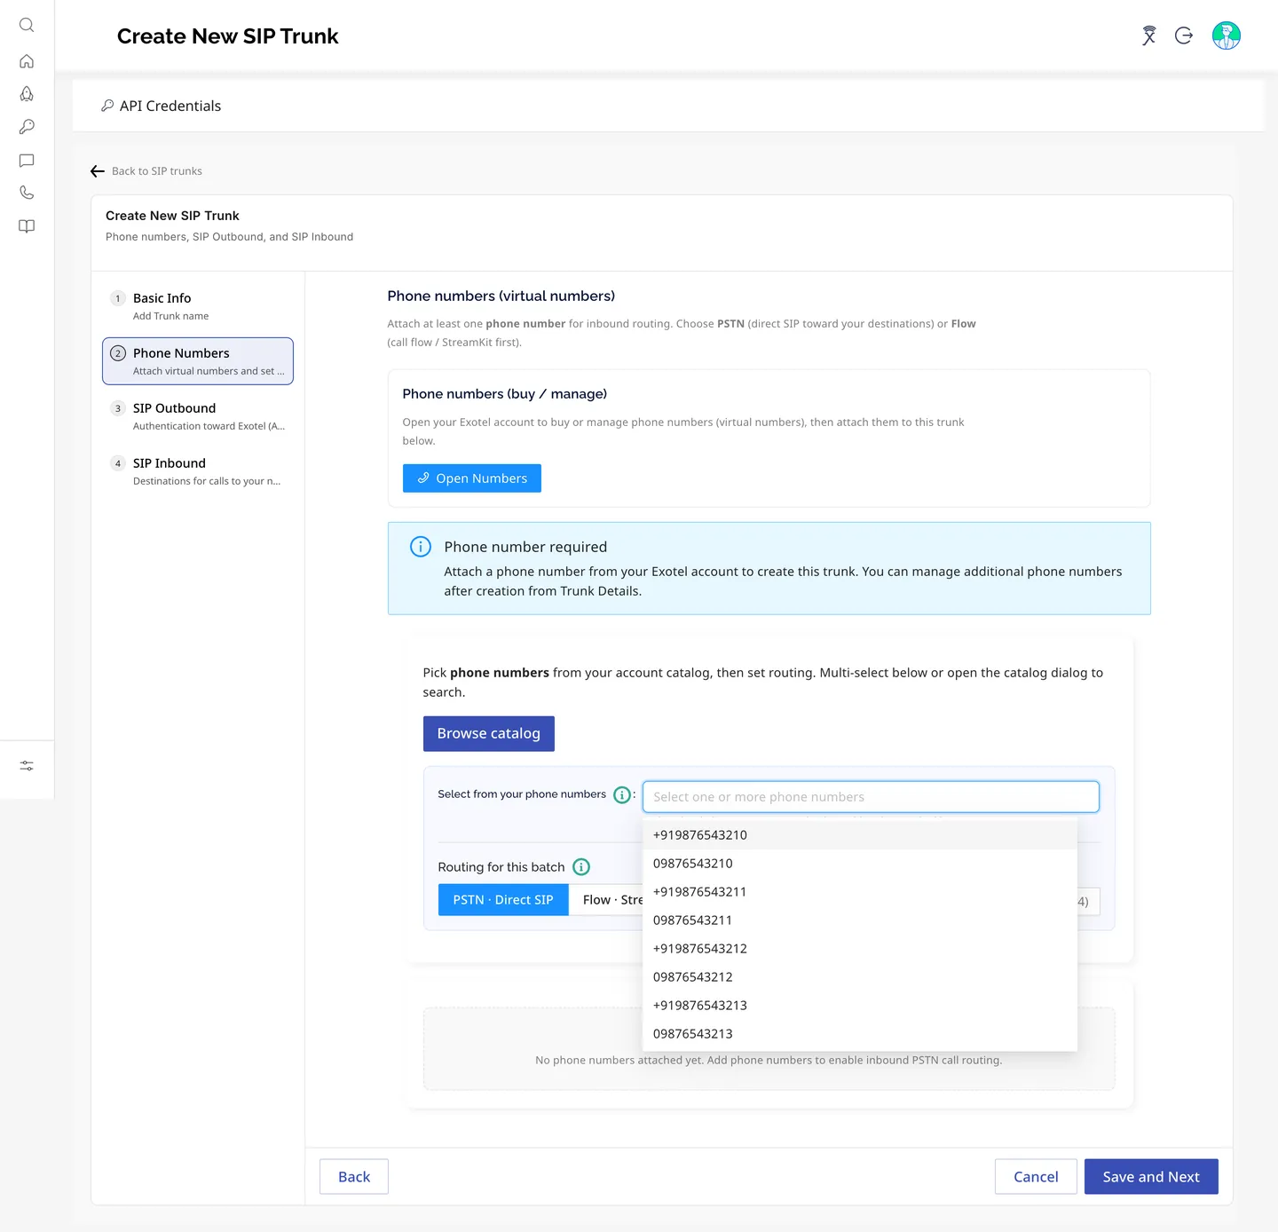
Task: Choose 09876543210 from the dropdown list
Action: click(859, 864)
